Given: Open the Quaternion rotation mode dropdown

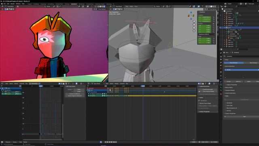Looking at the screenshot, I should click(207, 34).
